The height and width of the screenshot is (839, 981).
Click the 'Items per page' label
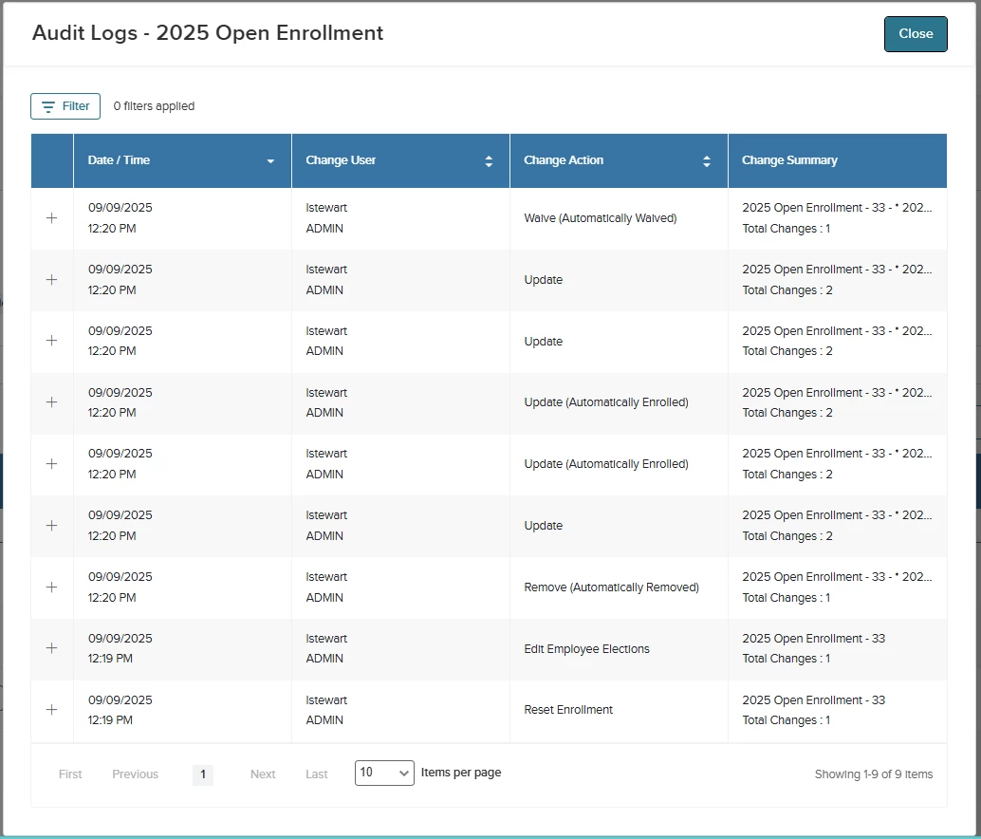click(461, 773)
